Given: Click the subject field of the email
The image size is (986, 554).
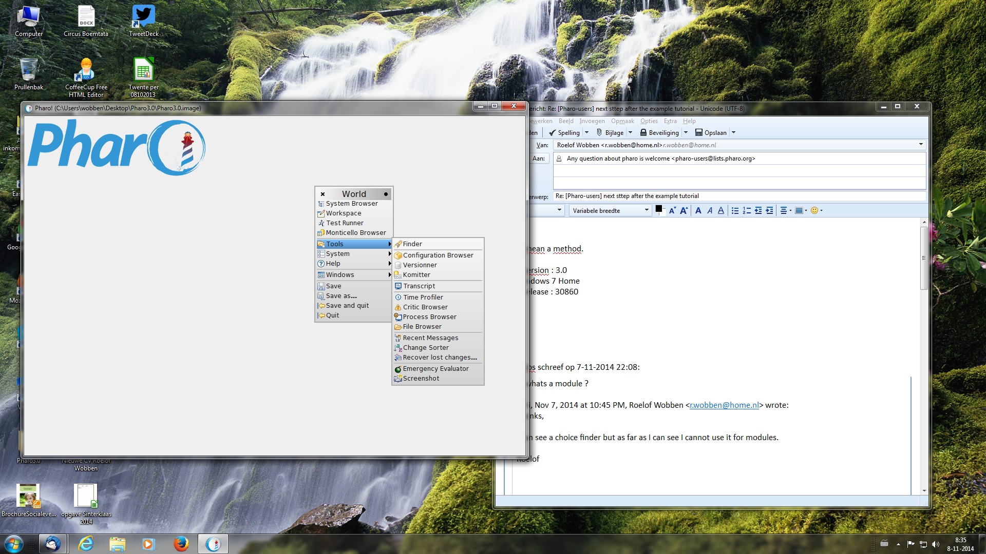Looking at the screenshot, I should point(739,196).
